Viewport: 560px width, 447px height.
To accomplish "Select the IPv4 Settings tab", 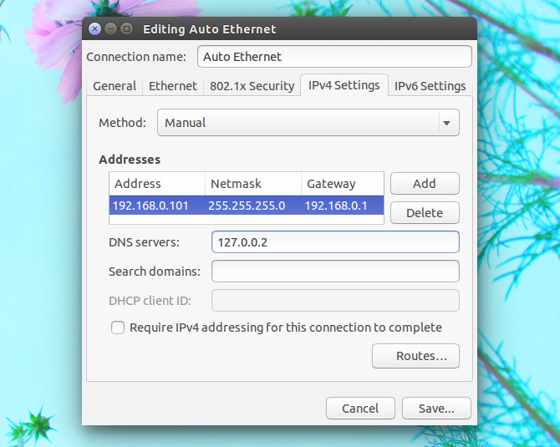I will (344, 85).
